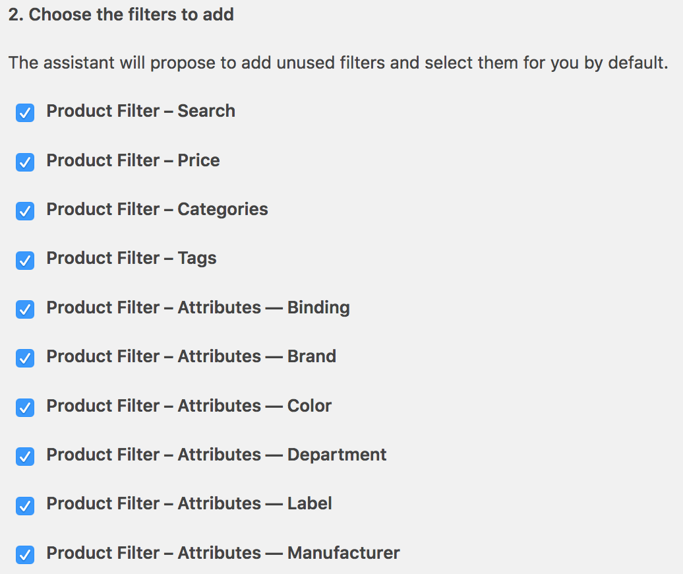Click the 'Product Filter – Price' label
This screenshot has width=683, height=574.
click(x=133, y=160)
